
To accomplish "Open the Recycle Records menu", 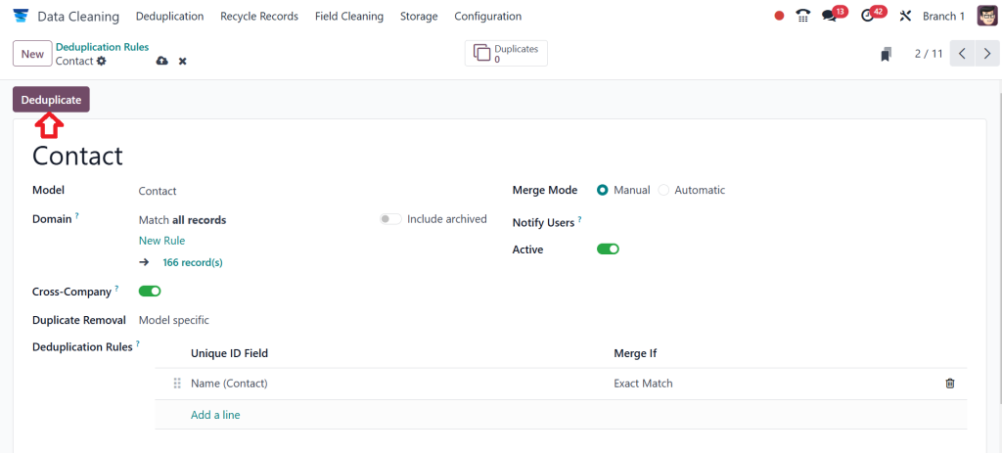I will coord(259,16).
